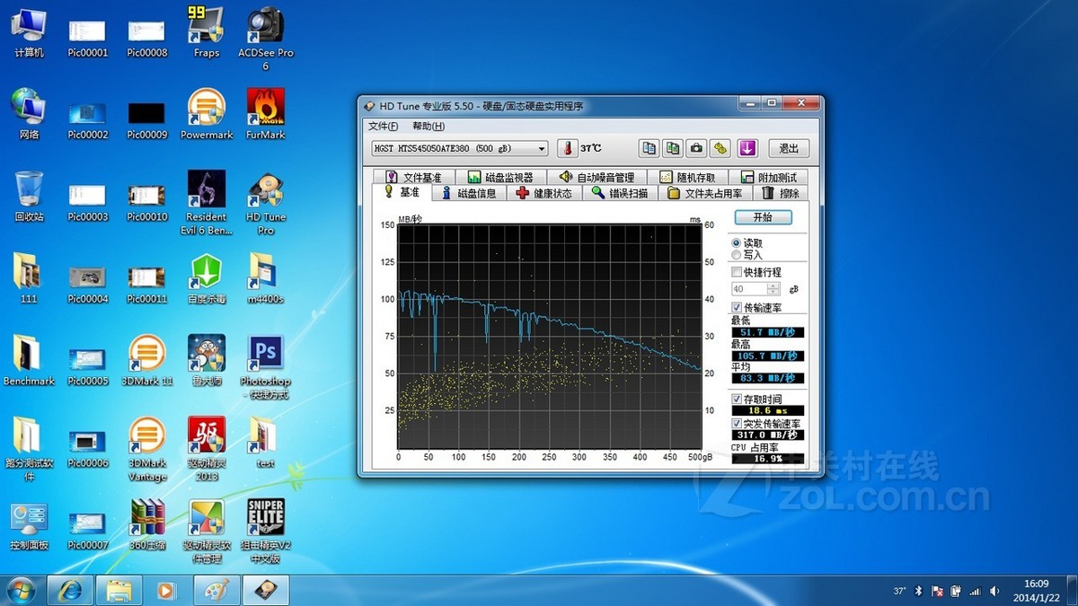This screenshot has height=606, width=1078.
Task: Click the copy screenshot to clipboard icon
Action: click(672, 148)
